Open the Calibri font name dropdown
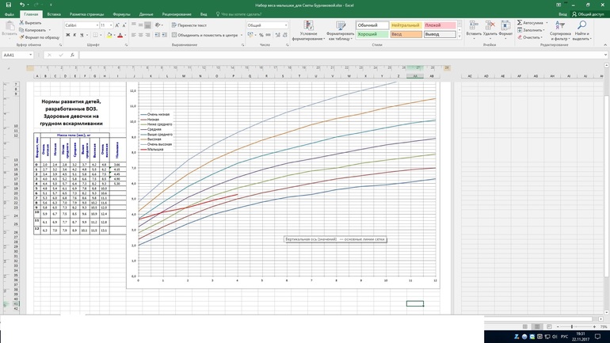The image size is (610, 343). (97, 25)
